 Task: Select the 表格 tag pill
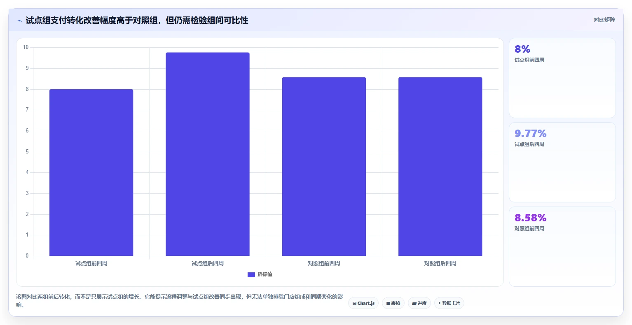pos(393,303)
